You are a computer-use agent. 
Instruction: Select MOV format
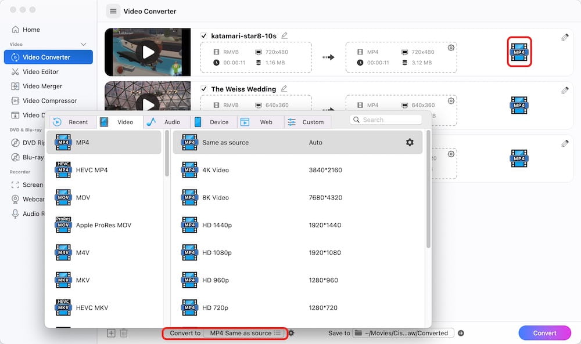(104, 197)
